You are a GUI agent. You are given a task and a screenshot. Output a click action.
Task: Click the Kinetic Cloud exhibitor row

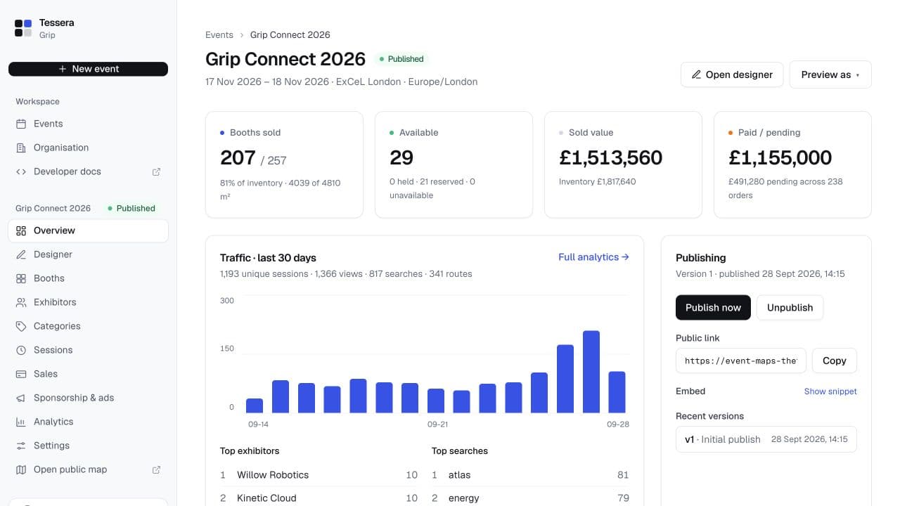coord(319,498)
